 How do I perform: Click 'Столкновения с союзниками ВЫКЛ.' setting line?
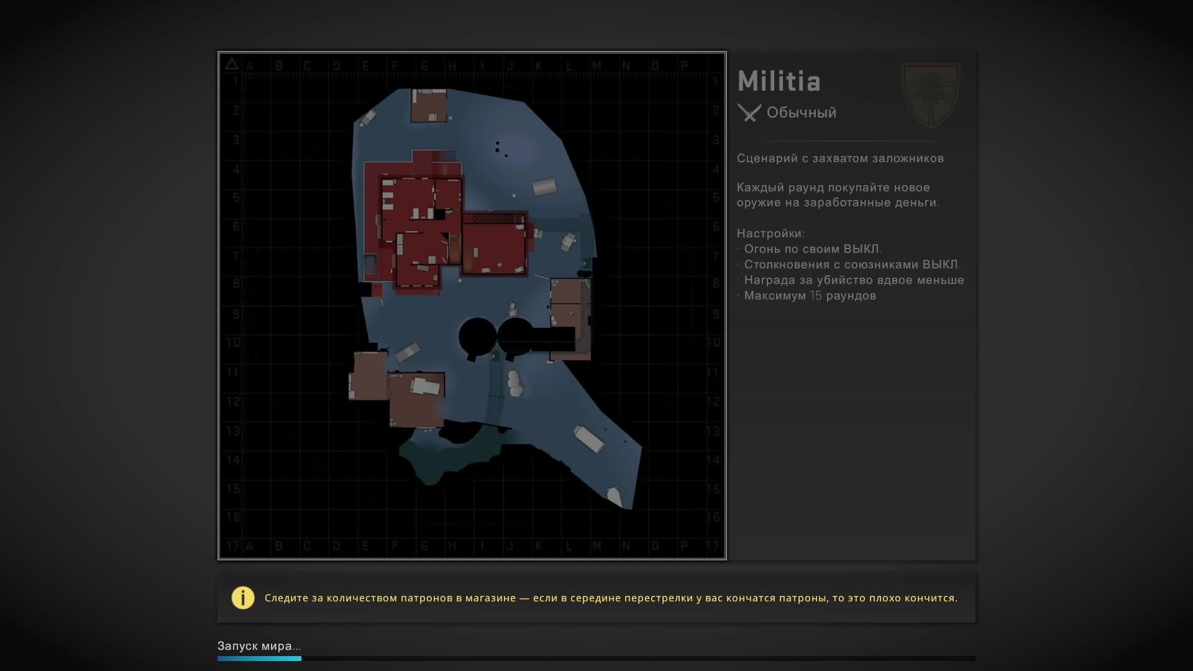(852, 265)
